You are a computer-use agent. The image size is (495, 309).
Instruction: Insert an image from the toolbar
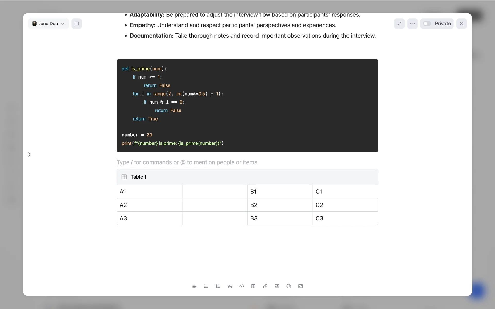(277, 286)
